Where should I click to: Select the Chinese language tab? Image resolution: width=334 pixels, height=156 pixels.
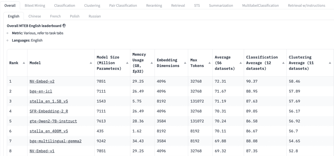(35, 16)
